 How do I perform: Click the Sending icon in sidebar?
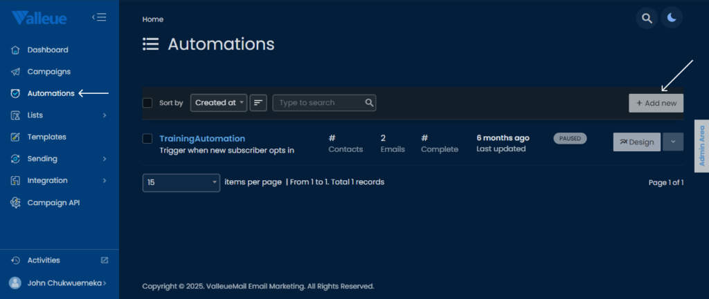click(15, 159)
